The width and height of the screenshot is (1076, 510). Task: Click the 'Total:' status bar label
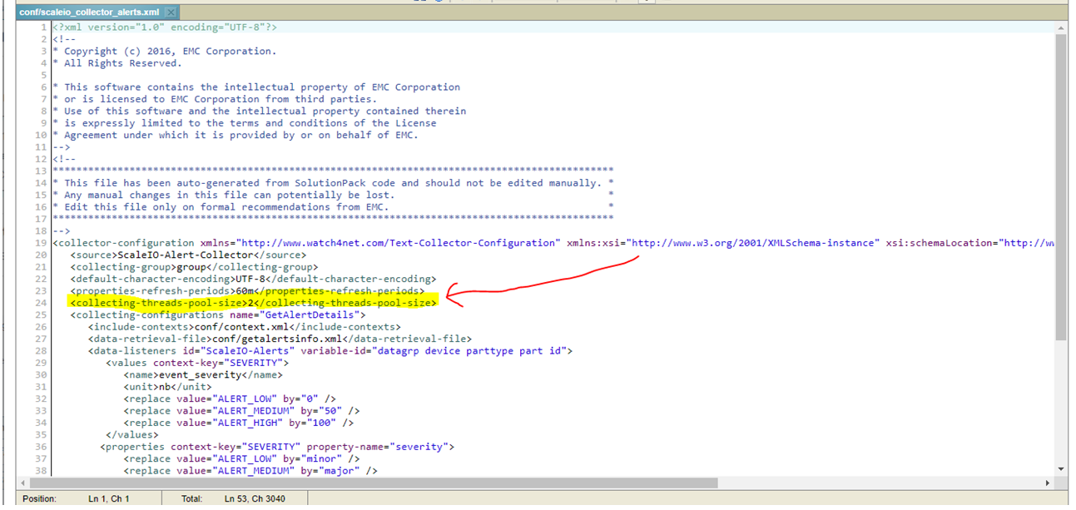[x=192, y=498]
